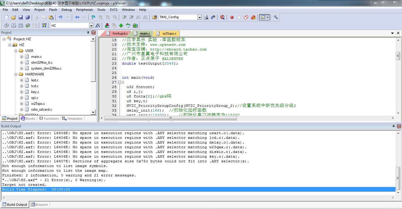This screenshot has width=402, height=209.
Task: Disable all breakpoints icon
Action: 246,17
